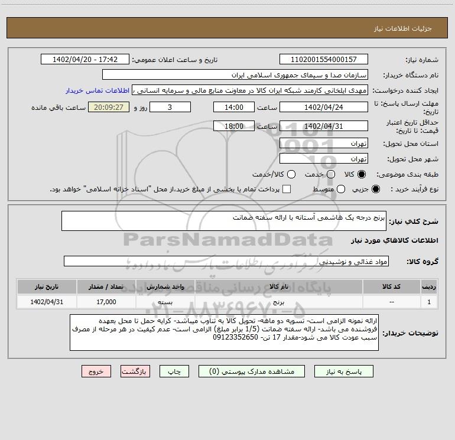Click the چاپ print button
Image resolution: width=455 pixels, height=440 pixels.
pos(174,371)
